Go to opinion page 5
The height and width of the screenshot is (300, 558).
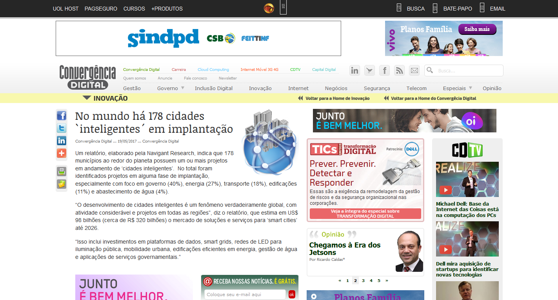coord(379,280)
